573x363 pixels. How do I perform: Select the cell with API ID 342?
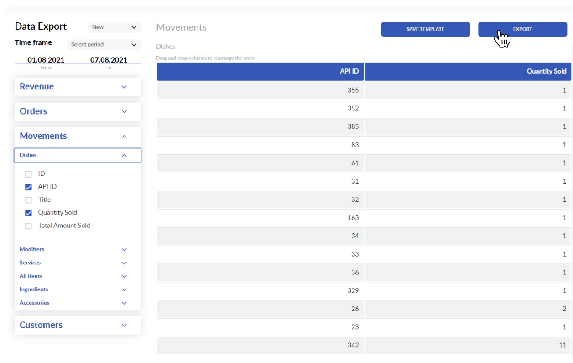pyautogui.click(x=260, y=345)
